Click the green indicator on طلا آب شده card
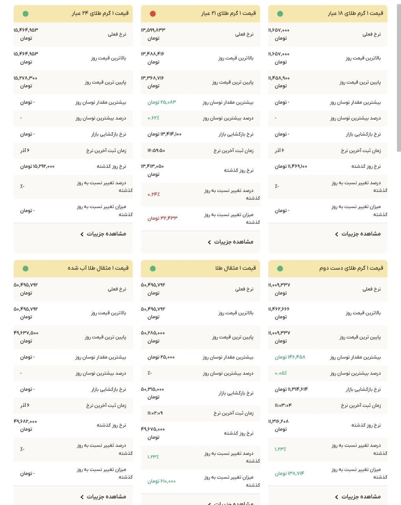The width and height of the screenshot is (401, 505). (25, 268)
